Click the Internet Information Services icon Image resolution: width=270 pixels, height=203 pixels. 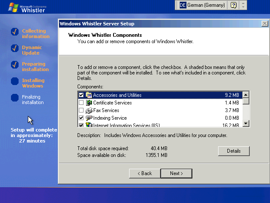click(x=89, y=125)
